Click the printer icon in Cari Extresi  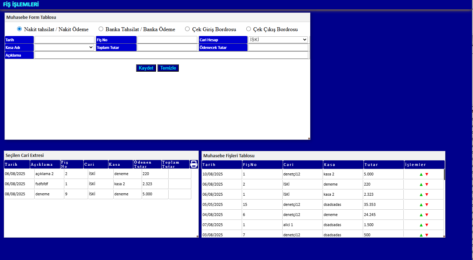pyautogui.click(x=193, y=164)
